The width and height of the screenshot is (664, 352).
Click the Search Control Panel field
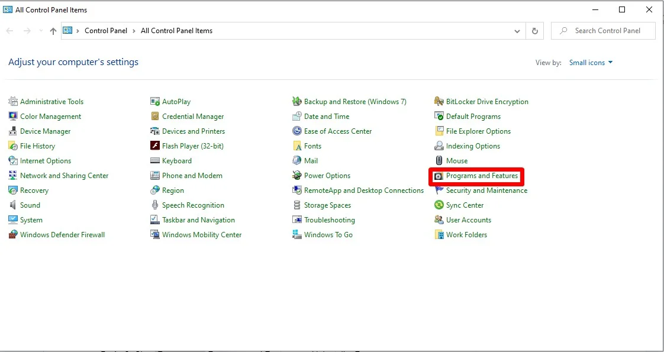[607, 31]
